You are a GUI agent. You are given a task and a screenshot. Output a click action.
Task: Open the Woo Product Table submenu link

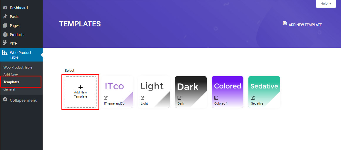pyautogui.click(x=18, y=67)
